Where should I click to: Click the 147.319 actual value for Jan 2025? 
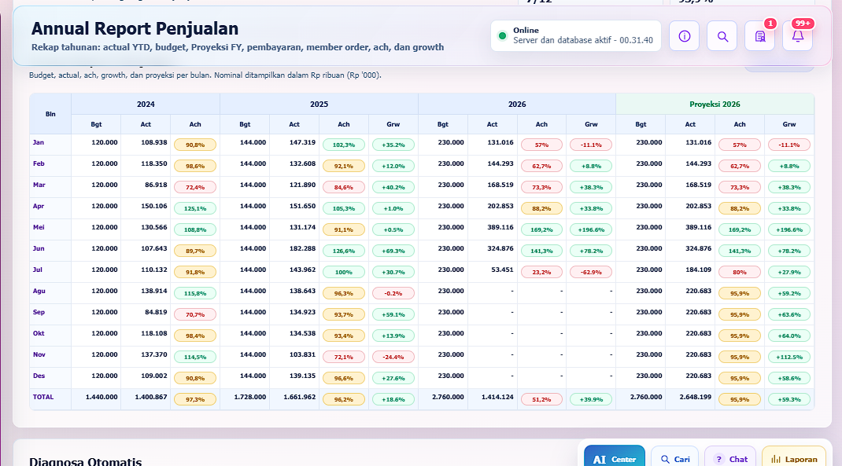click(302, 143)
